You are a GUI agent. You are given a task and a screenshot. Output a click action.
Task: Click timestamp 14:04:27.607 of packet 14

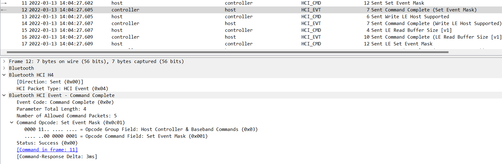click(76, 23)
